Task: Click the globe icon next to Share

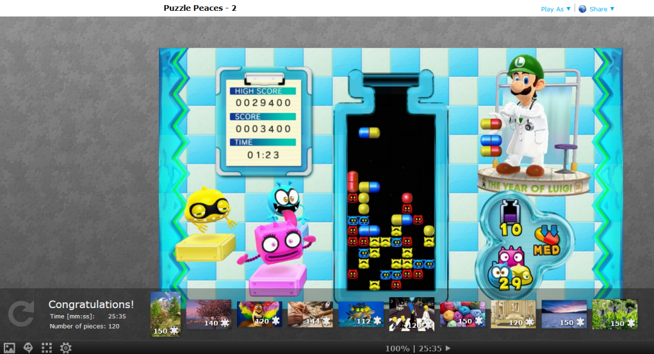Action: pos(582,9)
